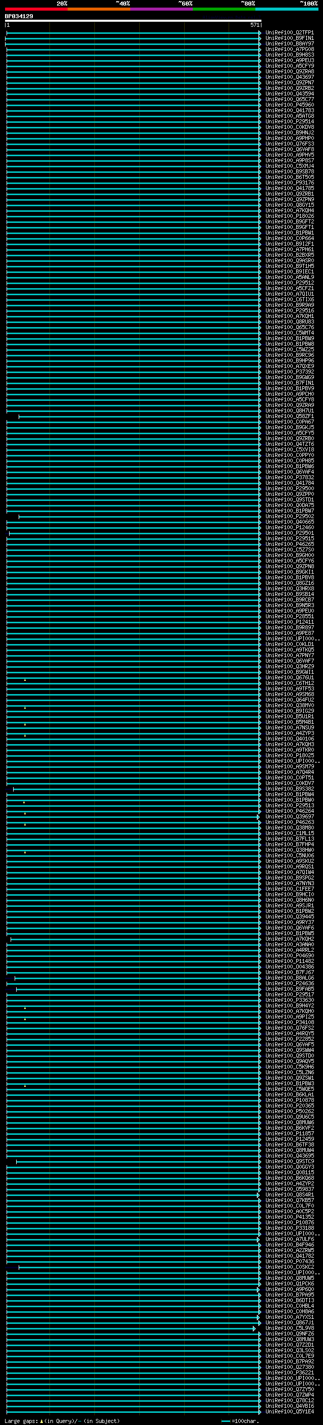Click the orange ~40% identity legend segment
The image size is (323, 1425).
point(99,9)
